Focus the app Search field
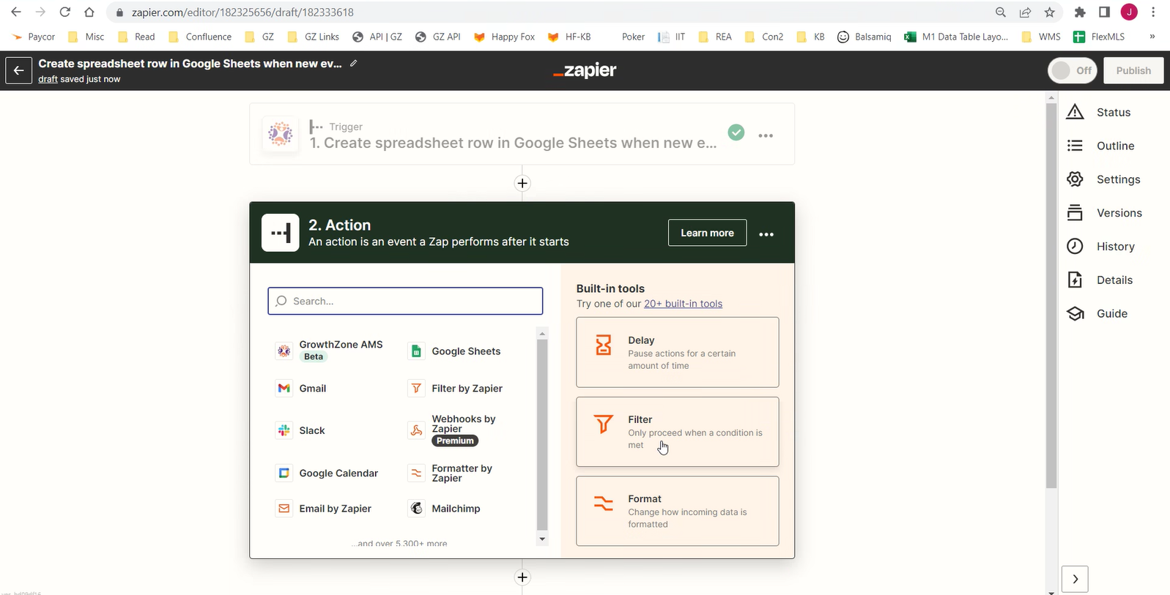 [405, 301]
